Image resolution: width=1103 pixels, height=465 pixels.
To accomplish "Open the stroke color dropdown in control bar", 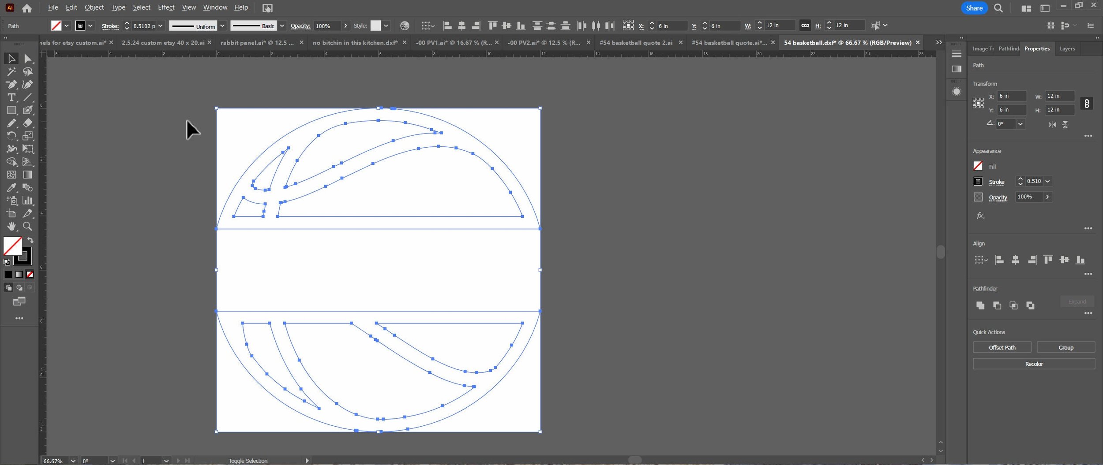I will (90, 26).
